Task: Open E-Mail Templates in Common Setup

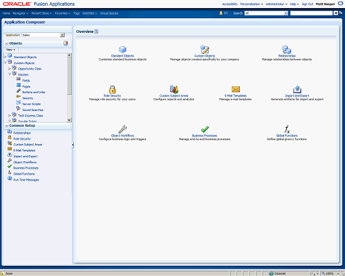Action: (x=24, y=150)
